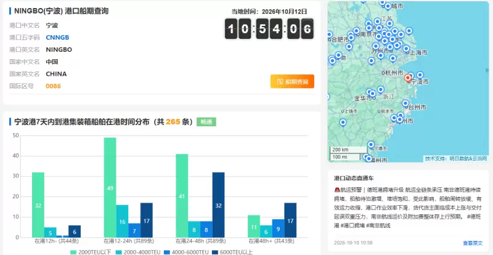
Task: Click the 0086 international code value
Action: click(53, 86)
